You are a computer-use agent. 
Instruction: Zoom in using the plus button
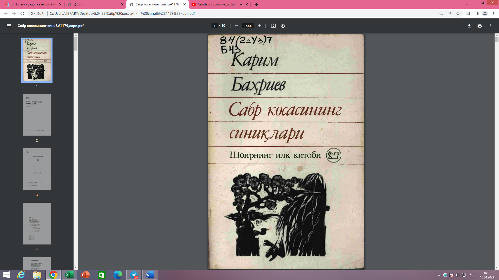[x=260, y=26]
